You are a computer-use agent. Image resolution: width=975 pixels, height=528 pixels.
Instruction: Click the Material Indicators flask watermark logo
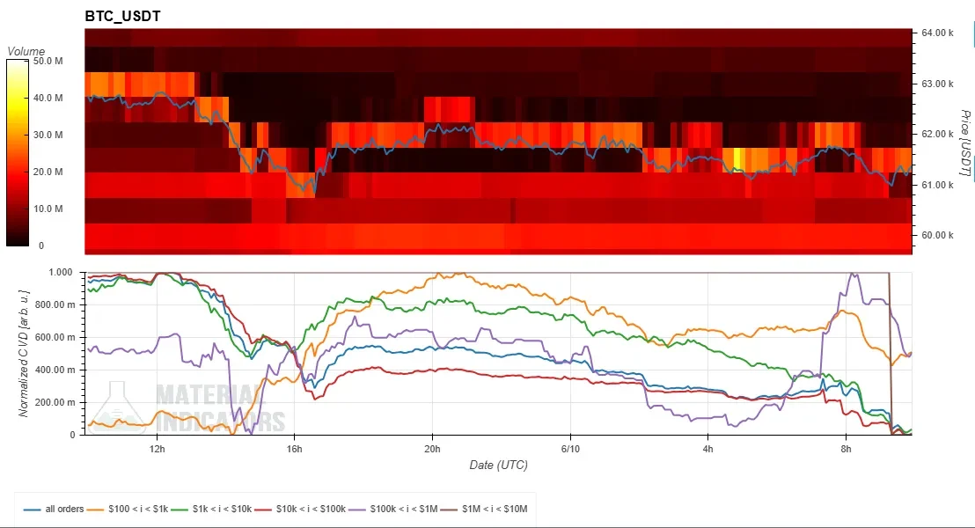tap(116, 407)
